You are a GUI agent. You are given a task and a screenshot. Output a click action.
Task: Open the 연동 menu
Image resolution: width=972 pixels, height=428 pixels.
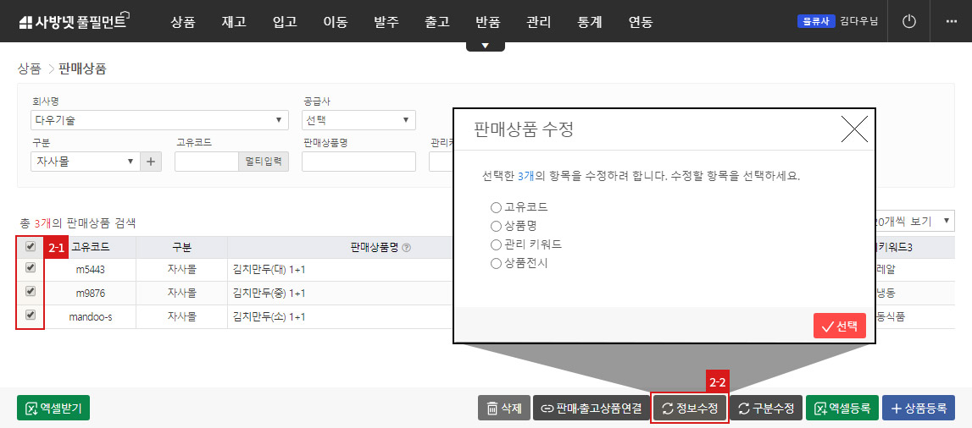641,22
